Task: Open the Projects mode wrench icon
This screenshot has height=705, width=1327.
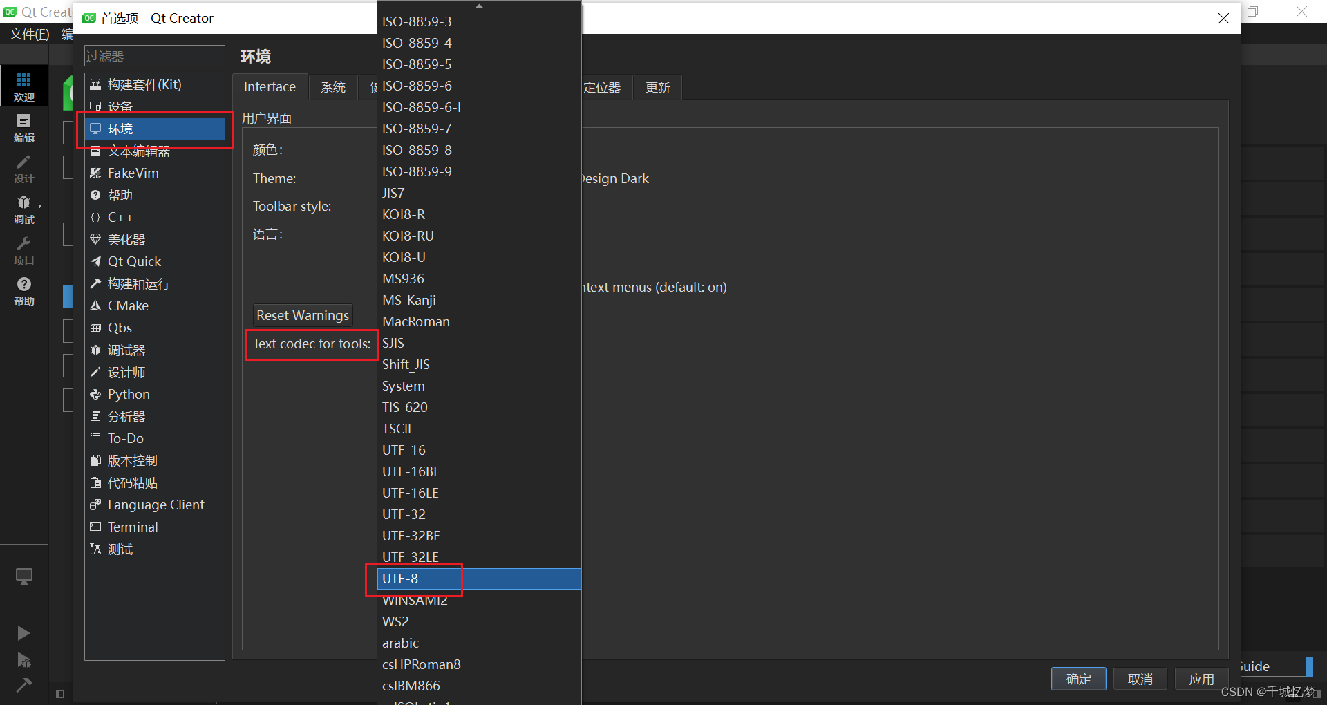Action: pyautogui.click(x=24, y=250)
